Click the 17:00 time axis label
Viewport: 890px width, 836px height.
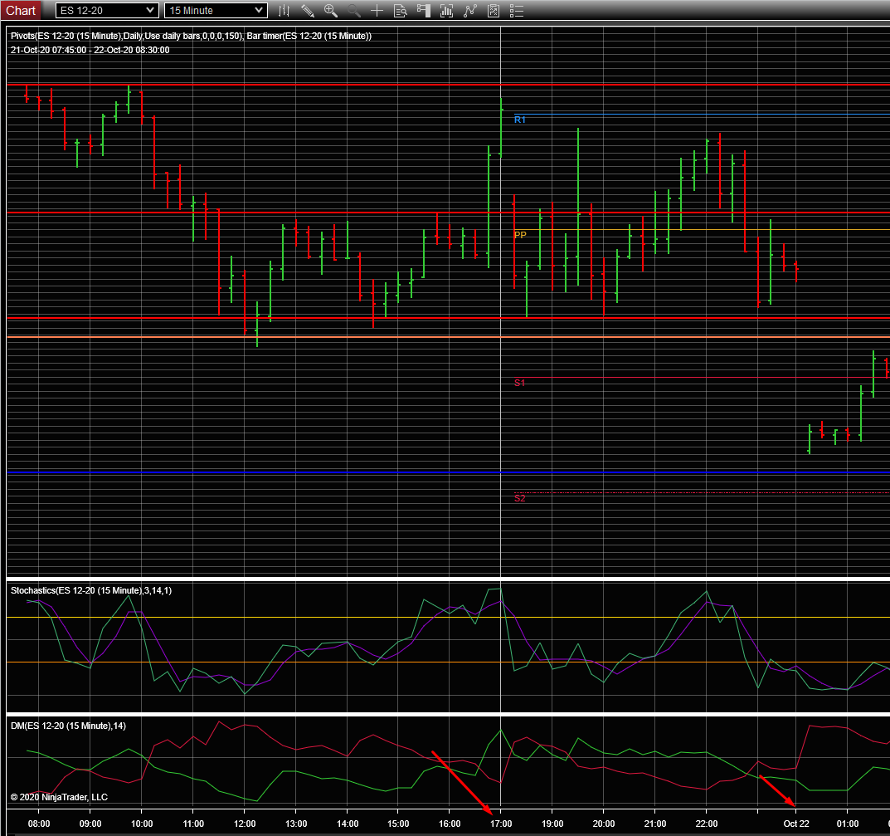click(x=501, y=824)
